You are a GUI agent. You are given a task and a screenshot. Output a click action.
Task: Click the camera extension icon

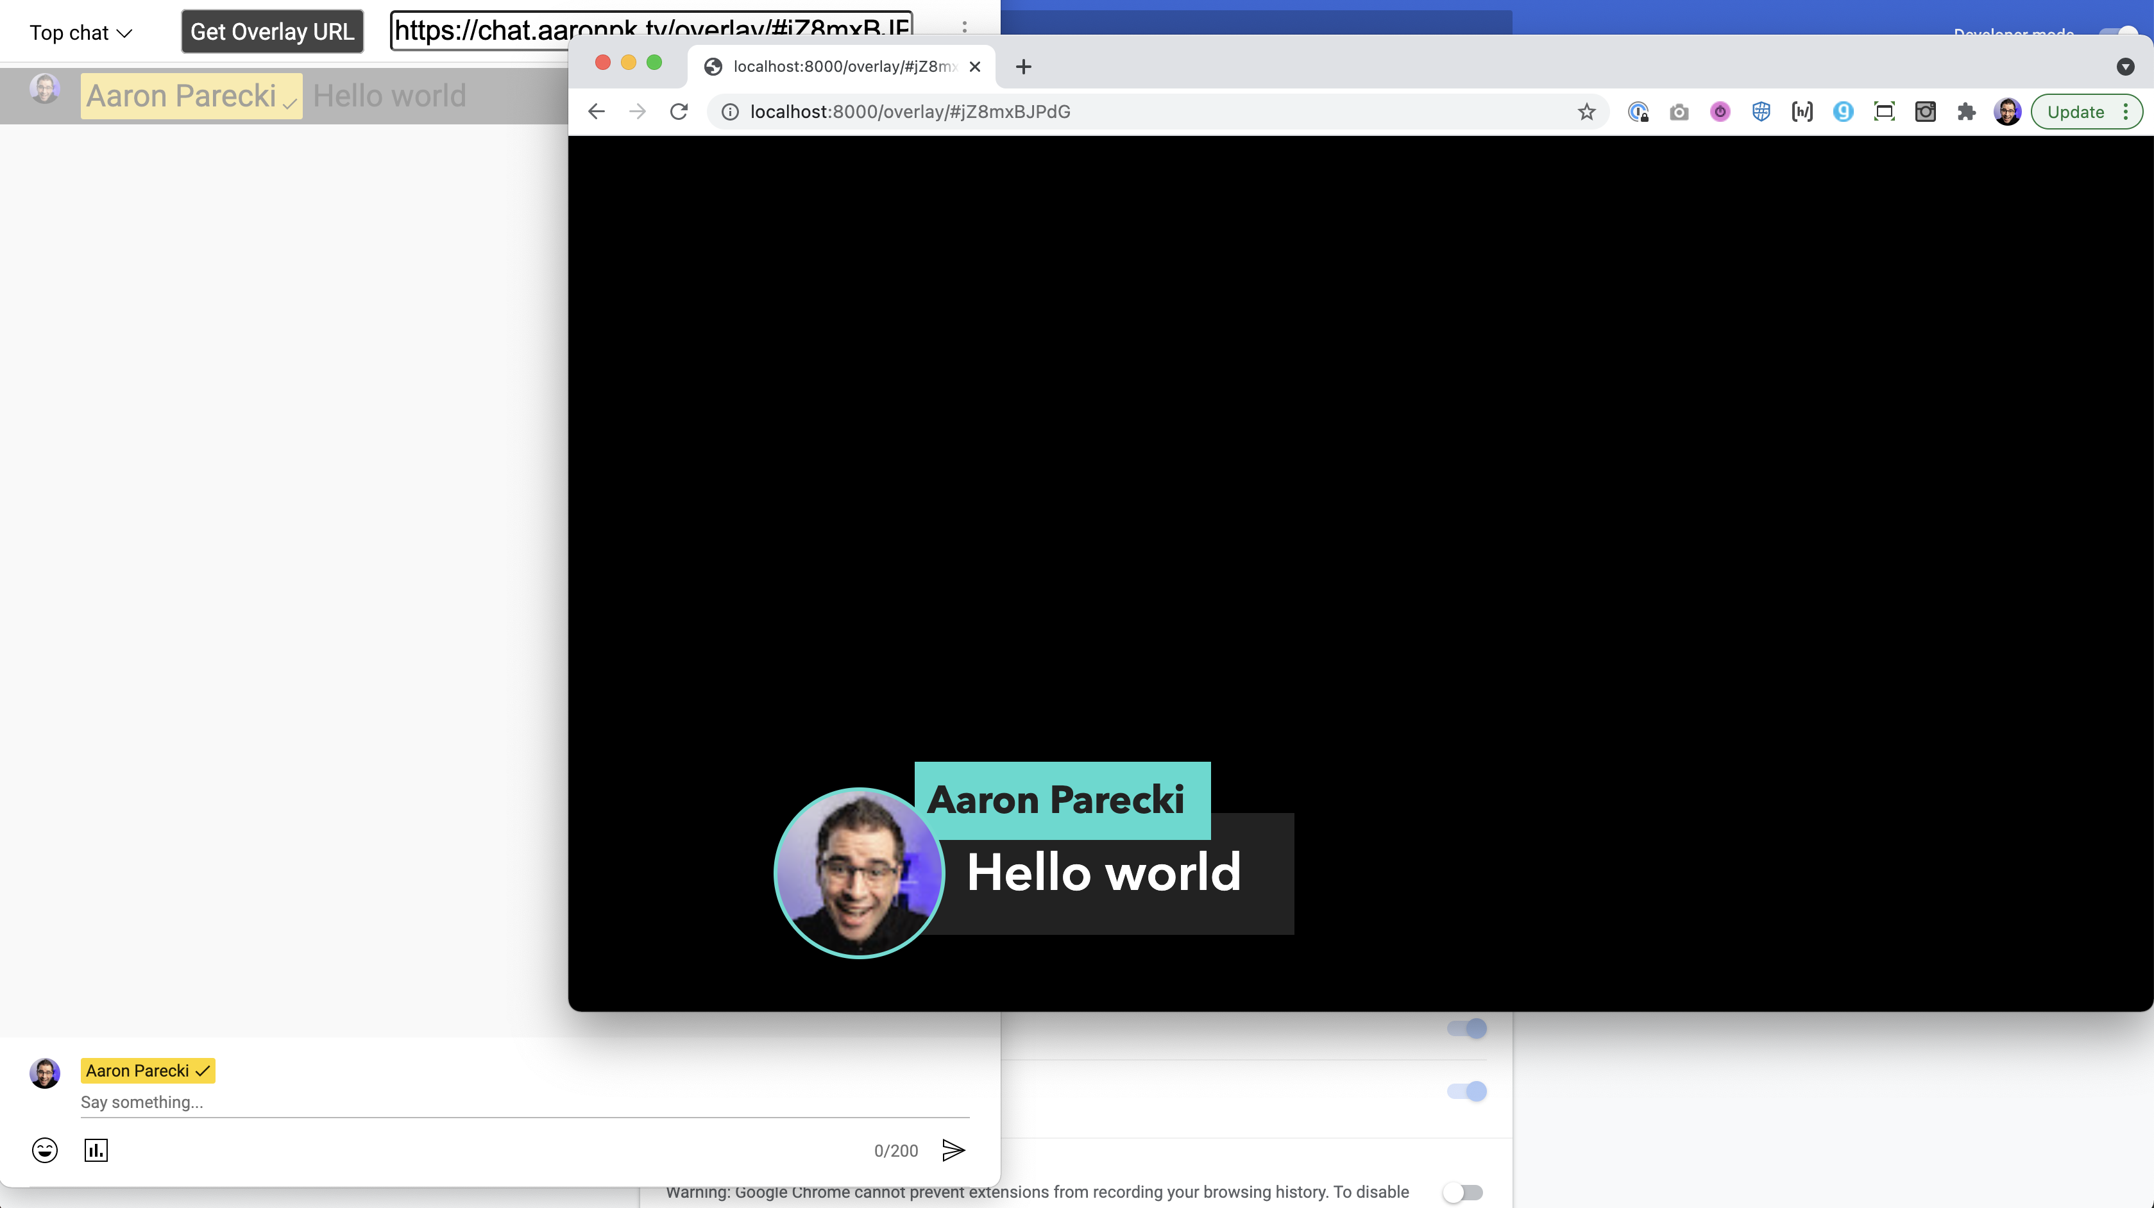click(1678, 112)
